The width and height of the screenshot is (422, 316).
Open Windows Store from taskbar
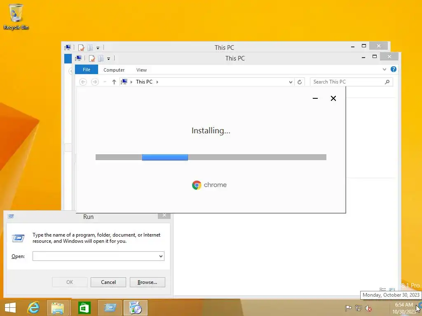pos(84,308)
